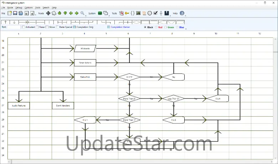278x164 pixels.
Task: Click the black checkmark Tools icon
Action: (155, 13)
